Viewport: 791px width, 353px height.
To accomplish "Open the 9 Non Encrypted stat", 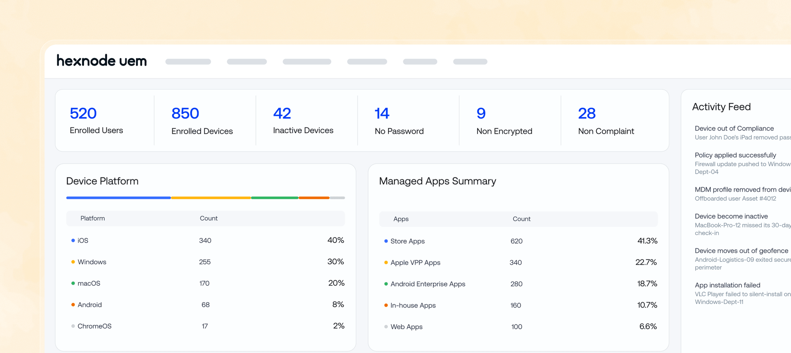I will pos(504,121).
